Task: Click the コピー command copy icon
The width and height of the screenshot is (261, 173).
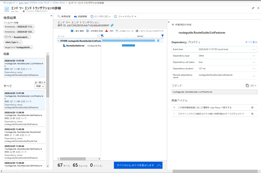Action: pos(247,86)
